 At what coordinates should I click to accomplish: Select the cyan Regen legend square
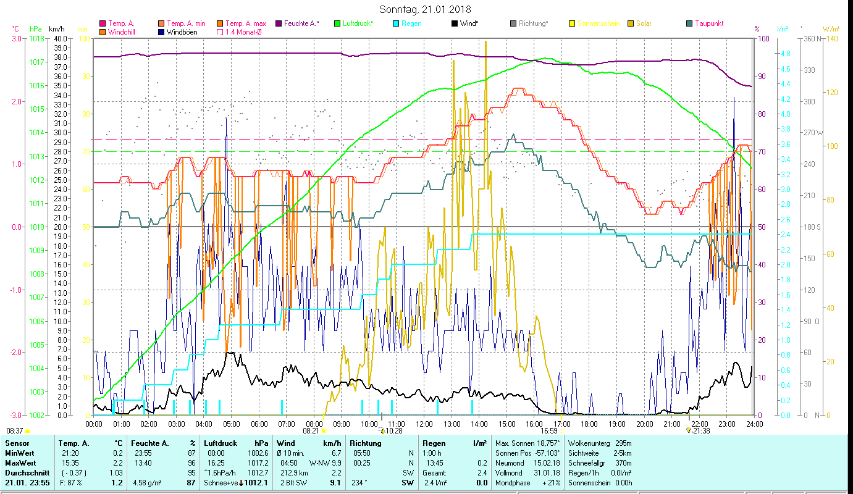396,24
